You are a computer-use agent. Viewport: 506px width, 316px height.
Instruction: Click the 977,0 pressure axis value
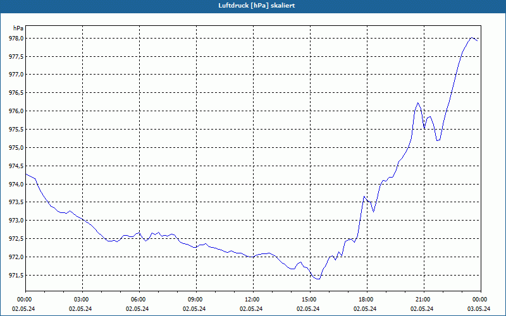click(16, 75)
